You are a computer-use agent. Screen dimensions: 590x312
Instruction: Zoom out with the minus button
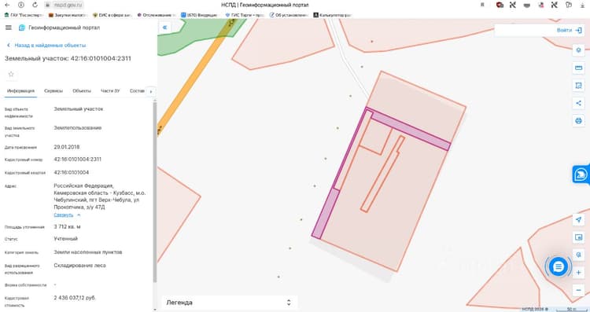point(578,290)
